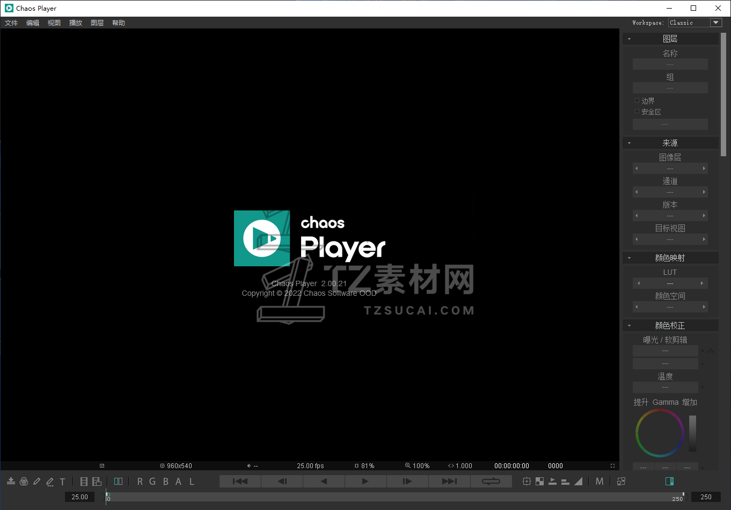The image size is (731, 510).
Task: Open the 图层 (Layer) menu
Action: (x=97, y=23)
